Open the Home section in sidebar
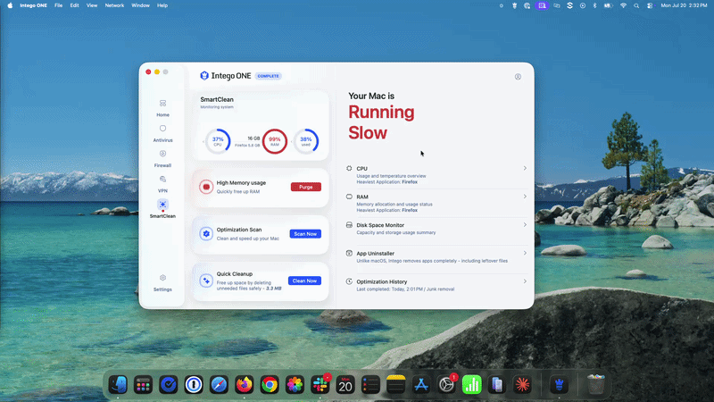The width and height of the screenshot is (714, 402). click(x=162, y=108)
